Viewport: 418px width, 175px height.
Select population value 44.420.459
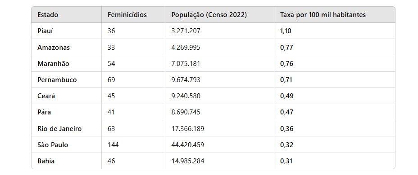pyautogui.click(x=188, y=145)
